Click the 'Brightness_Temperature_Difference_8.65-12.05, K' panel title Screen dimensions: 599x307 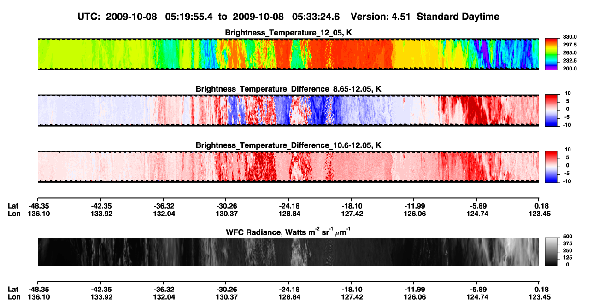point(288,89)
